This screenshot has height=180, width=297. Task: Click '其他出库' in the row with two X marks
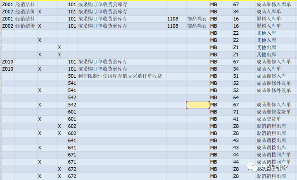click(x=266, y=54)
